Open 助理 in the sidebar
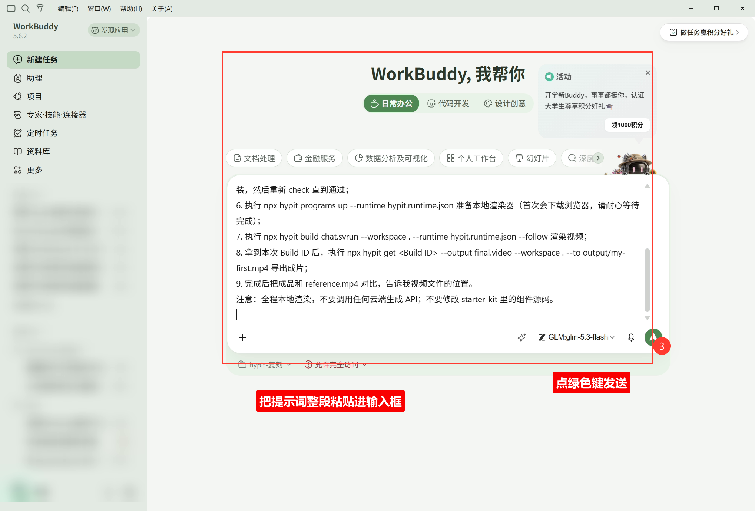The image size is (755, 511). click(x=73, y=78)
